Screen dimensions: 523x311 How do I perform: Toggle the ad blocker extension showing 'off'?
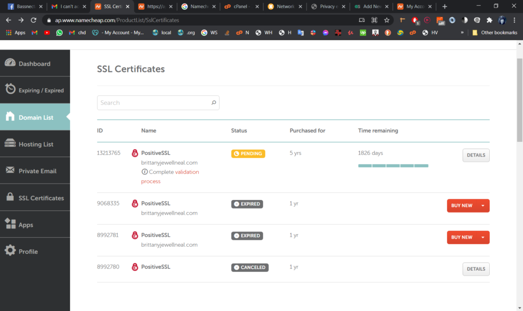(x=440, y=20)
